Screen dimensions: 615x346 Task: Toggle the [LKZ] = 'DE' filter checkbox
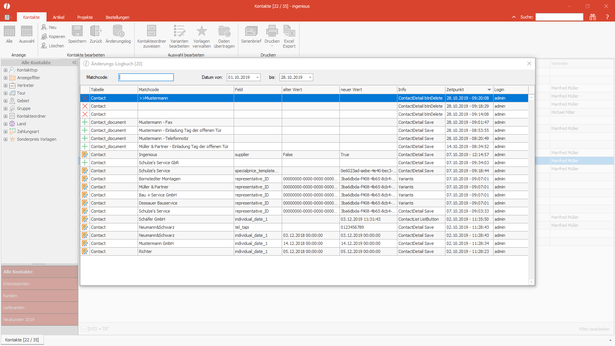[84, 329]
